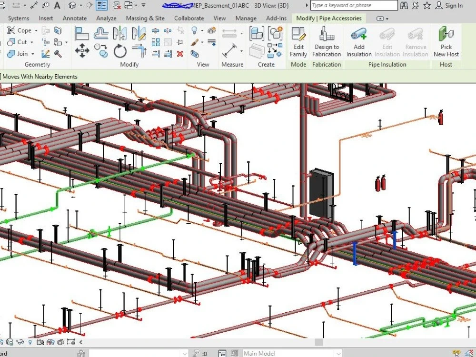Expand the Cut dropdown arrow

click(x=31, y=42)
